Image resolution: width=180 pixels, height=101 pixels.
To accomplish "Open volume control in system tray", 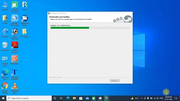I will point(157,98).
